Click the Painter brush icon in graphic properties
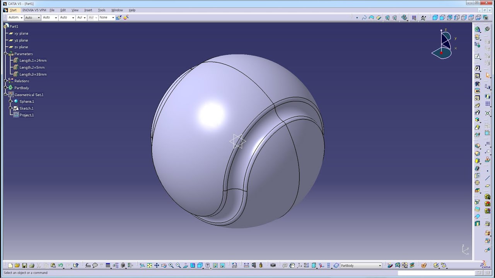 119,17
